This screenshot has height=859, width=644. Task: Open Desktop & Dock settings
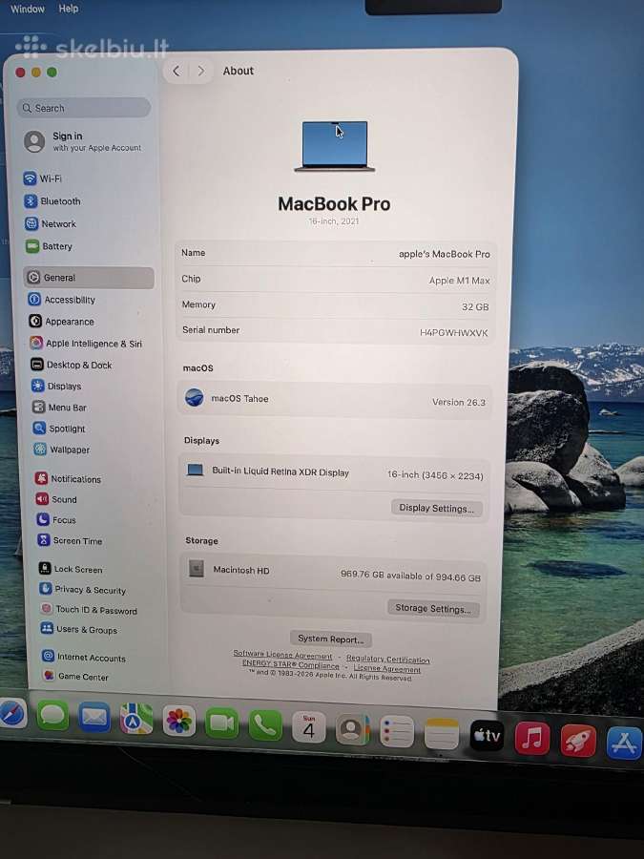(x=72, y=365)
